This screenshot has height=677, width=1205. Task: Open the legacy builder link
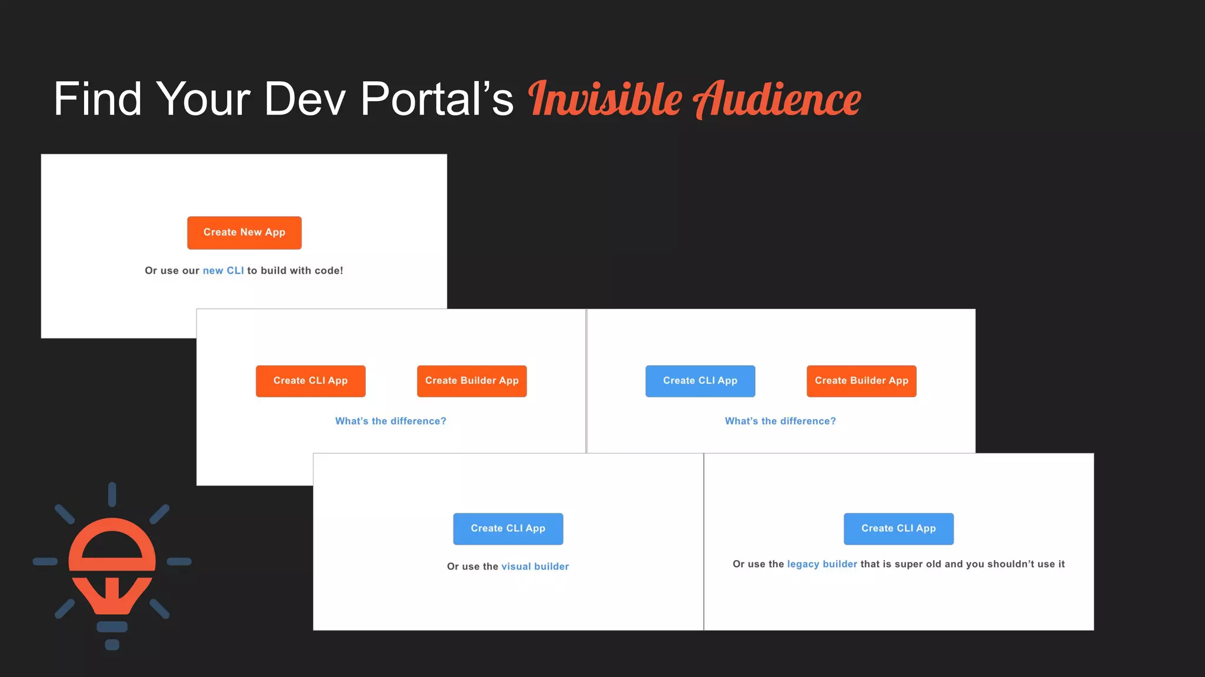pos(822,564)
